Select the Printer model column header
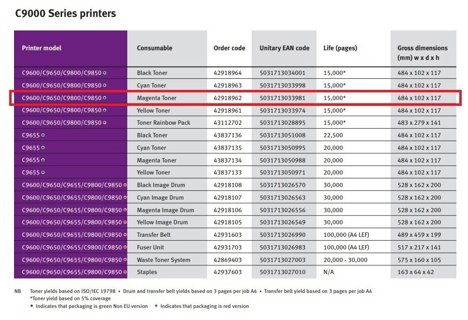This screenshot has height=320, width=468. click(x=42, y=48)
